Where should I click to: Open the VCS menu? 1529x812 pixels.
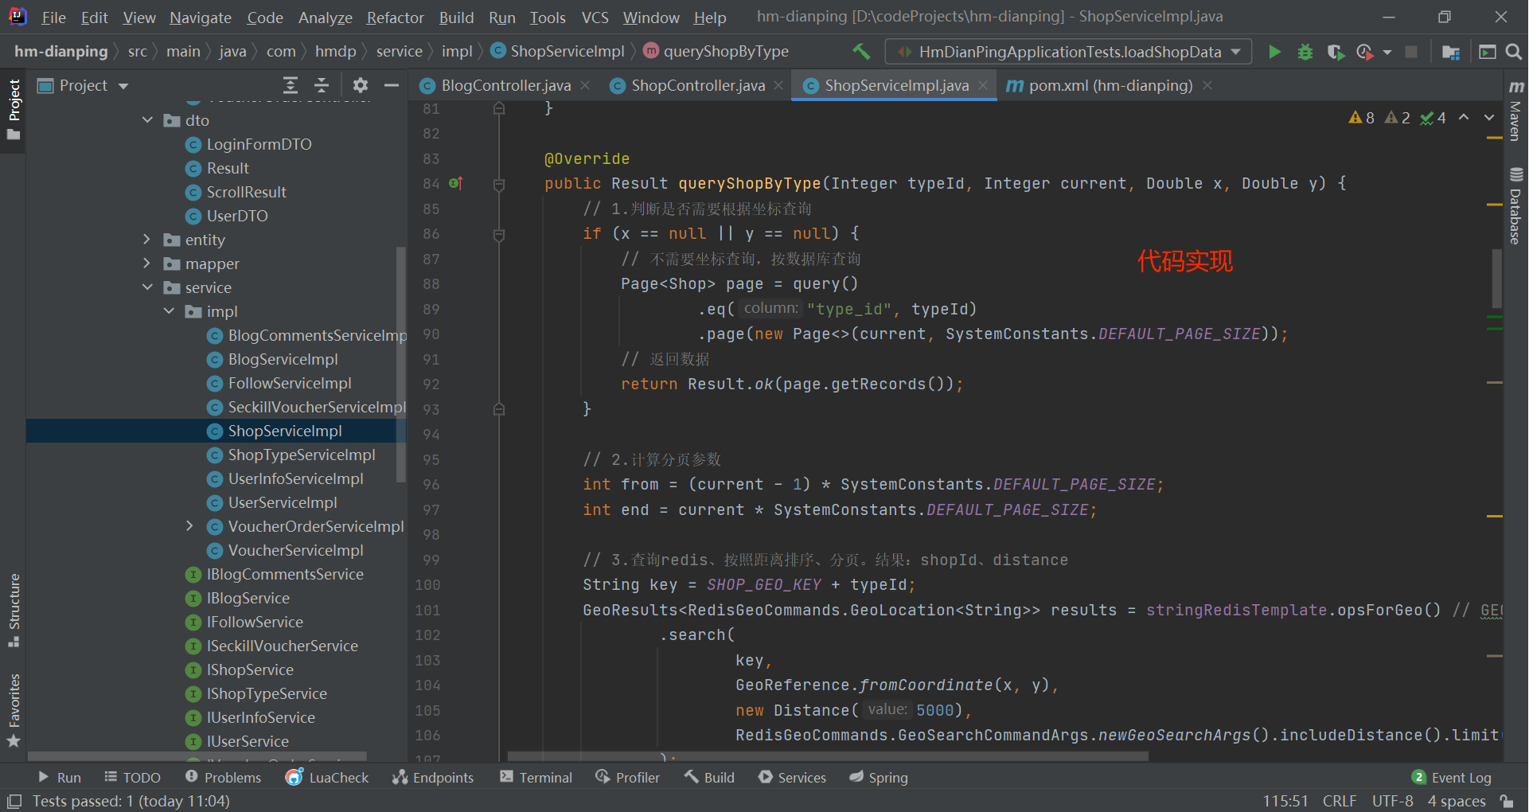(x=595, y=18)
